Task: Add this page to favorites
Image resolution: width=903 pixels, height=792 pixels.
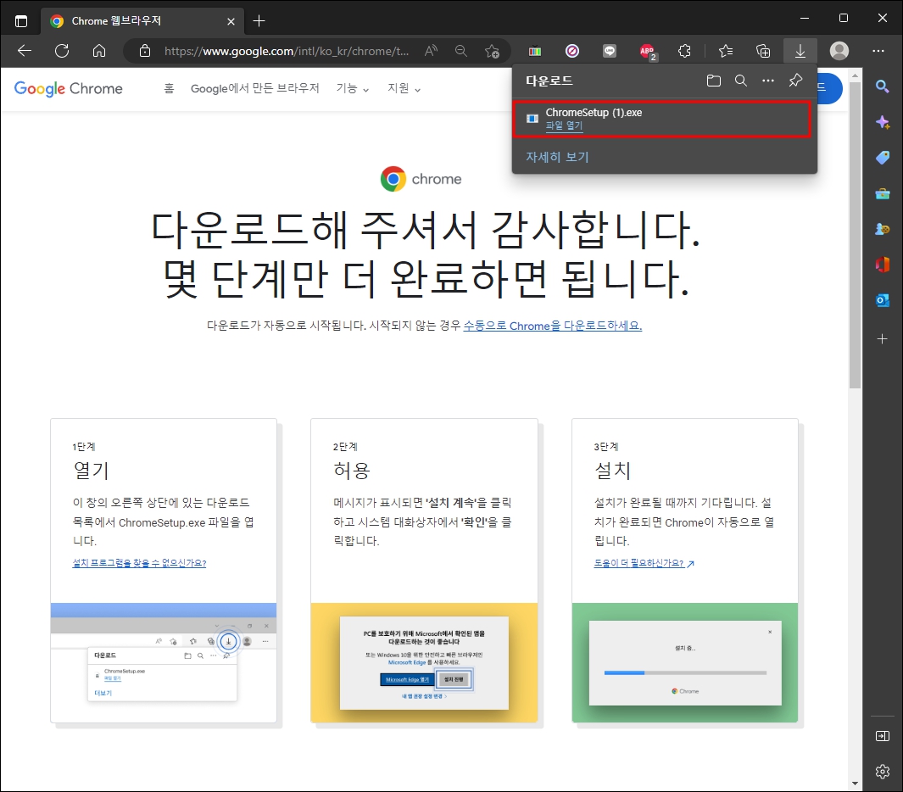Action: [492, 51]
